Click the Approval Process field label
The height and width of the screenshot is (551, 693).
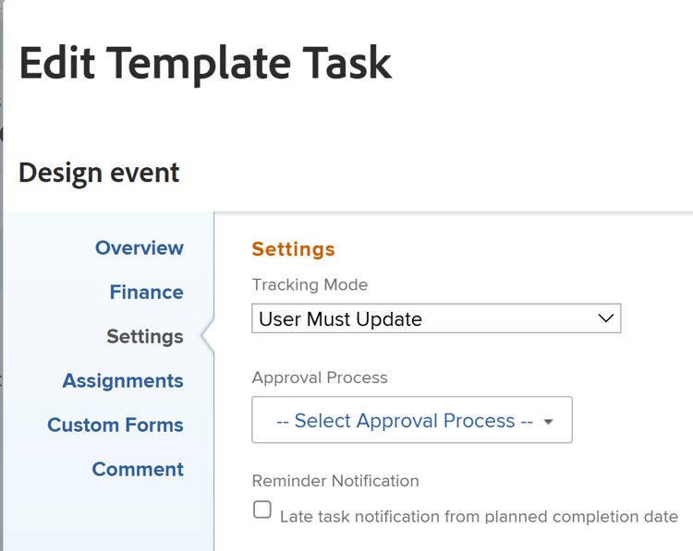[320, 377]
